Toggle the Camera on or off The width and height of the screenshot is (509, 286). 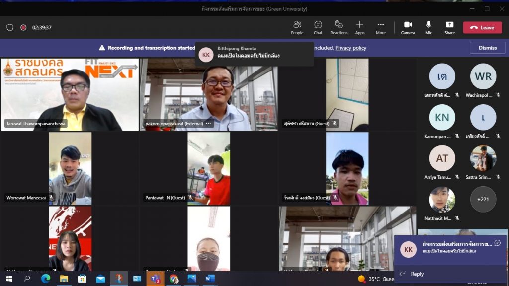click(408, 27)
